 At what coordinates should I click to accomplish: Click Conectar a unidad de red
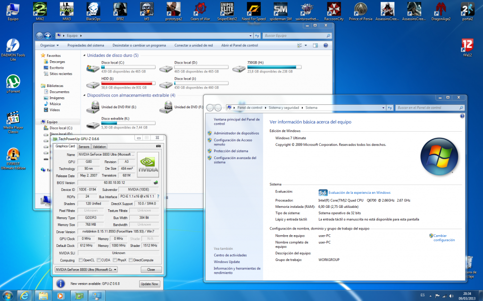(193, 46)
